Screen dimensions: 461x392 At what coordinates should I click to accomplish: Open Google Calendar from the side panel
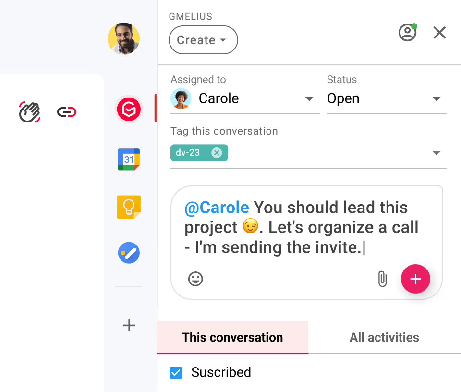[128, 159]
